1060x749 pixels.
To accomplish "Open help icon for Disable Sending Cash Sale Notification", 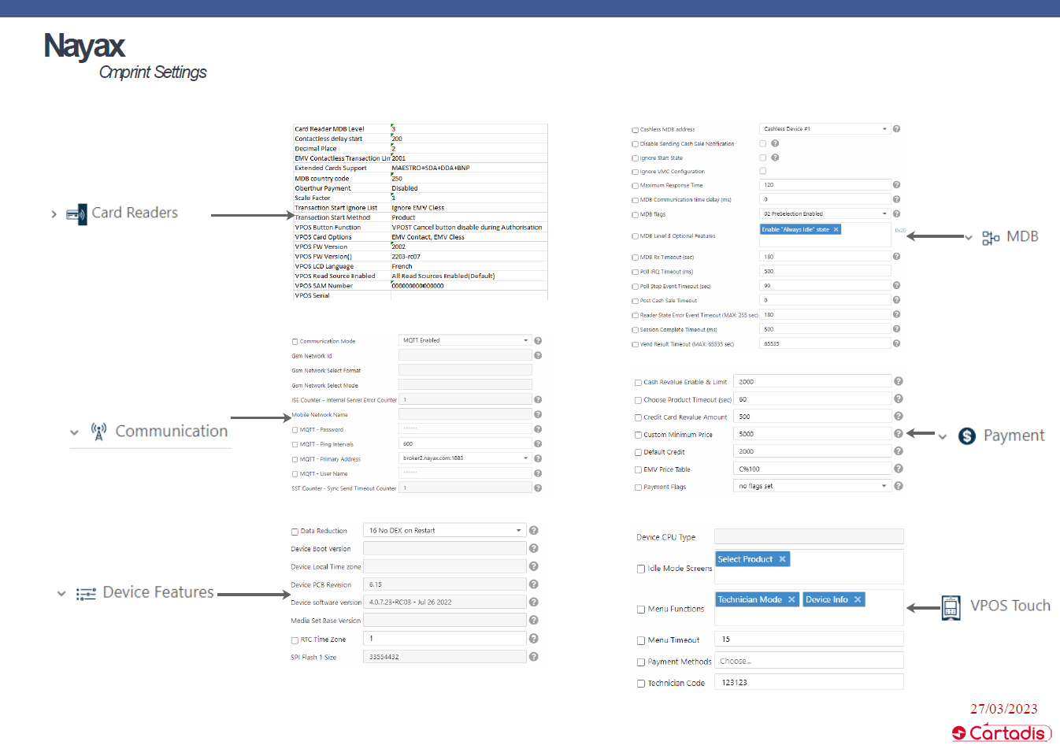I will (x=775, y=143).
